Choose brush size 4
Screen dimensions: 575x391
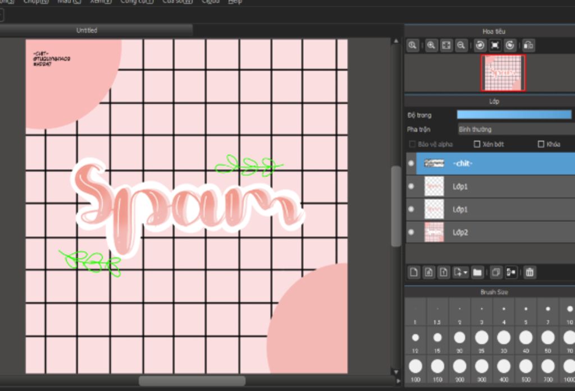(504, 312)
